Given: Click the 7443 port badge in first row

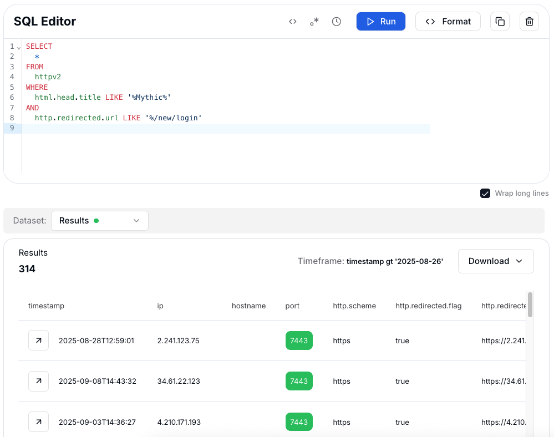Looking at the screenshot, I should tap(299, 341).
